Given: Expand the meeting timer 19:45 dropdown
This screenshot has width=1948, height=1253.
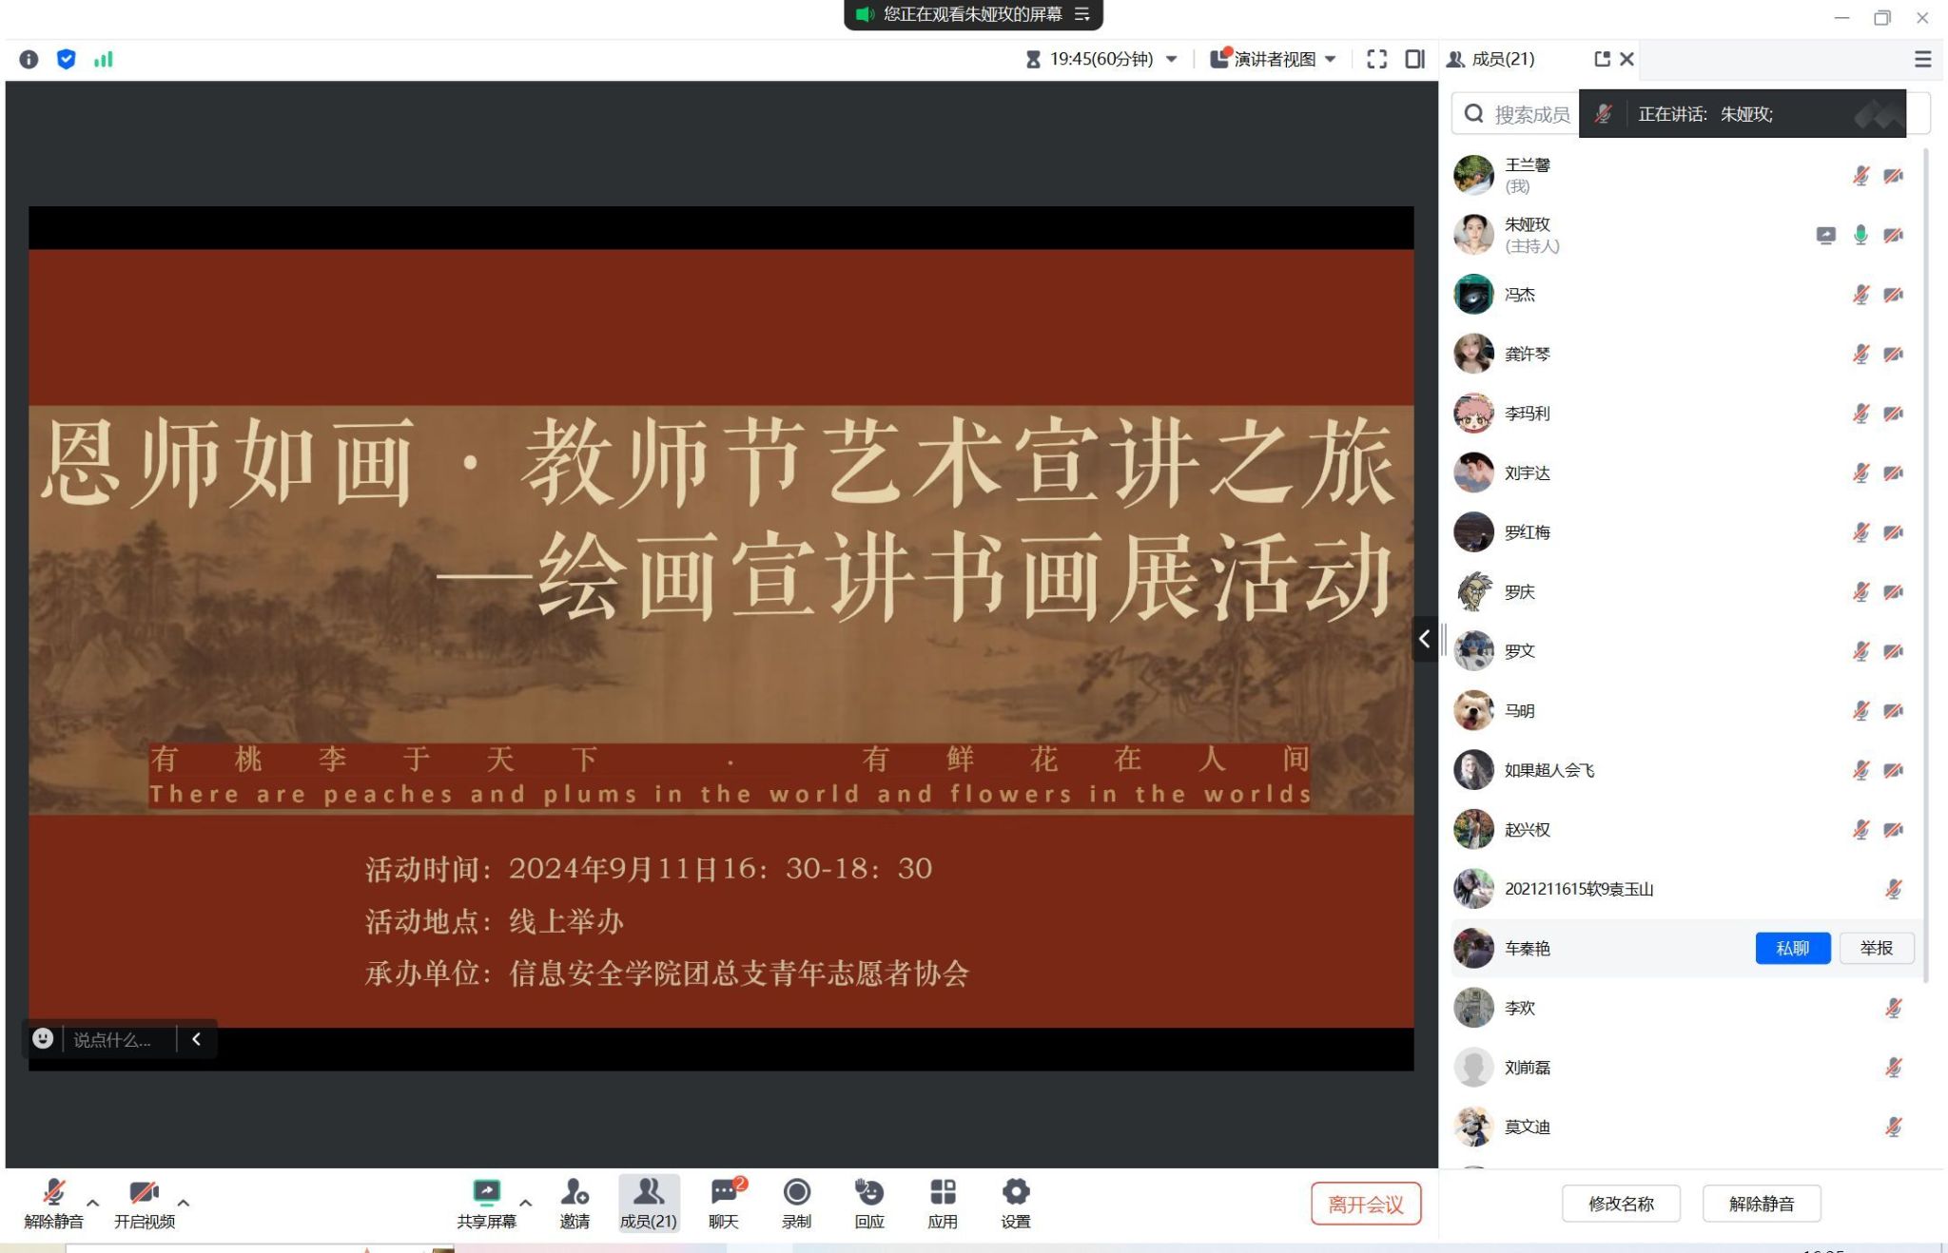Looking at the screenshot, I should pos(1172,59).
